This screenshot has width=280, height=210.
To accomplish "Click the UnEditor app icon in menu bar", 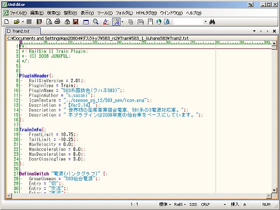I will click(x=6, y=13).
